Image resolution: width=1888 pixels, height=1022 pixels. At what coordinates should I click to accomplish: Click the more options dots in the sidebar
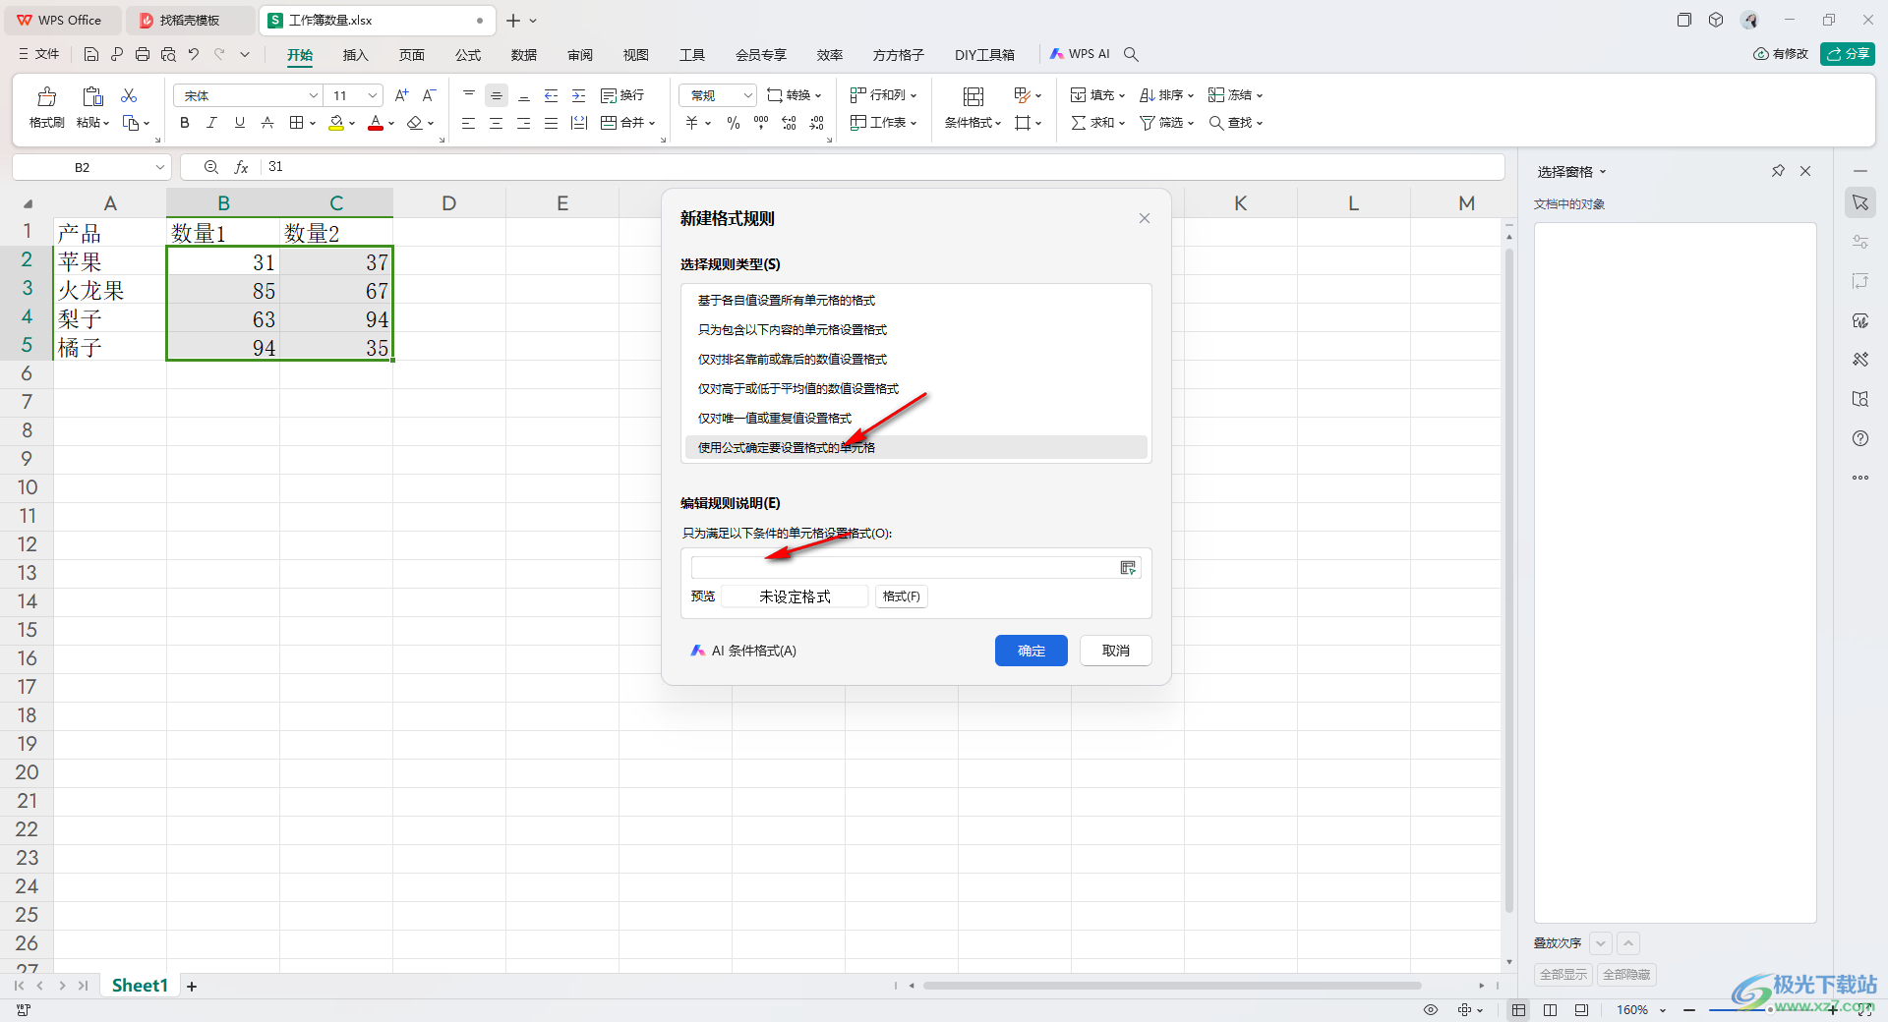[1860, 478]
